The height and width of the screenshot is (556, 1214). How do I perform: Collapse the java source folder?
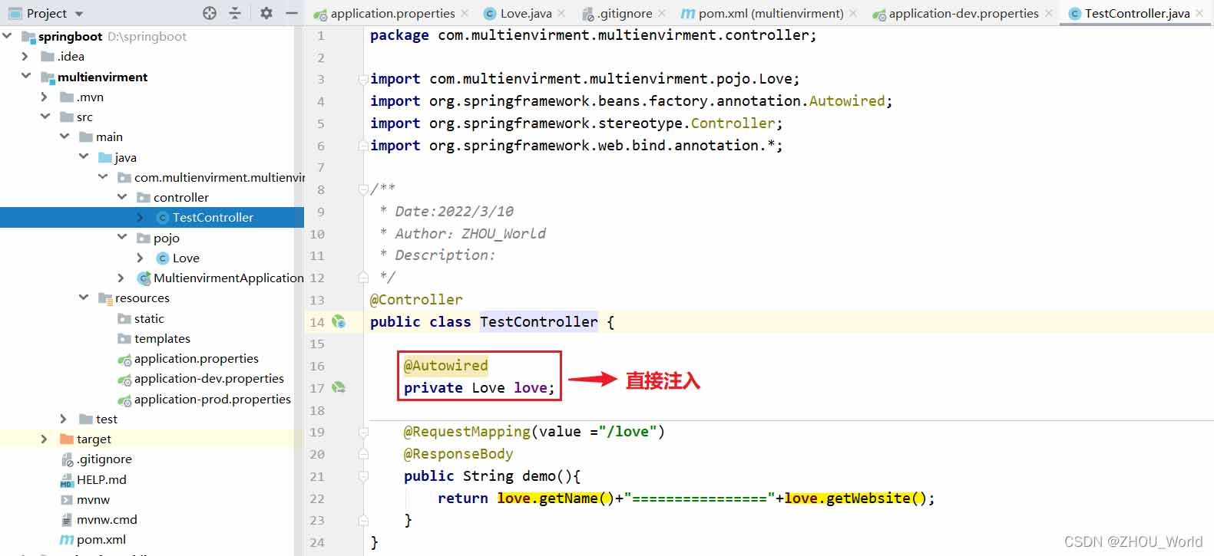(84, 156)
